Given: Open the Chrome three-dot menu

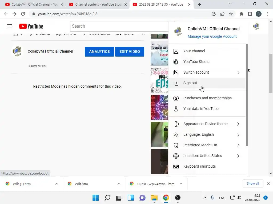Looking at the screenshot, I should [x=267, y=14].
